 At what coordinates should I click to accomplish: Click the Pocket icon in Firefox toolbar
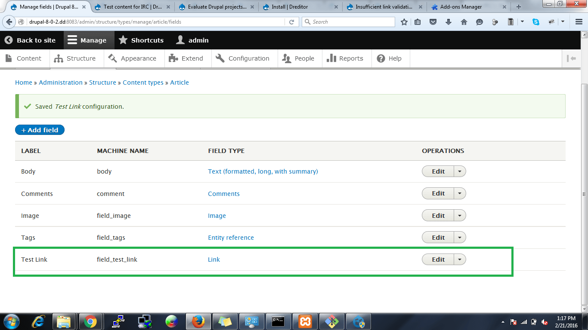(433, 21)
